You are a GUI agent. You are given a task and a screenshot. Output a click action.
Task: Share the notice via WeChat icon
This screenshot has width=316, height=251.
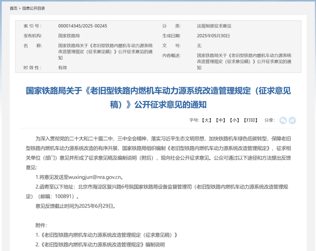coord(283,121)
